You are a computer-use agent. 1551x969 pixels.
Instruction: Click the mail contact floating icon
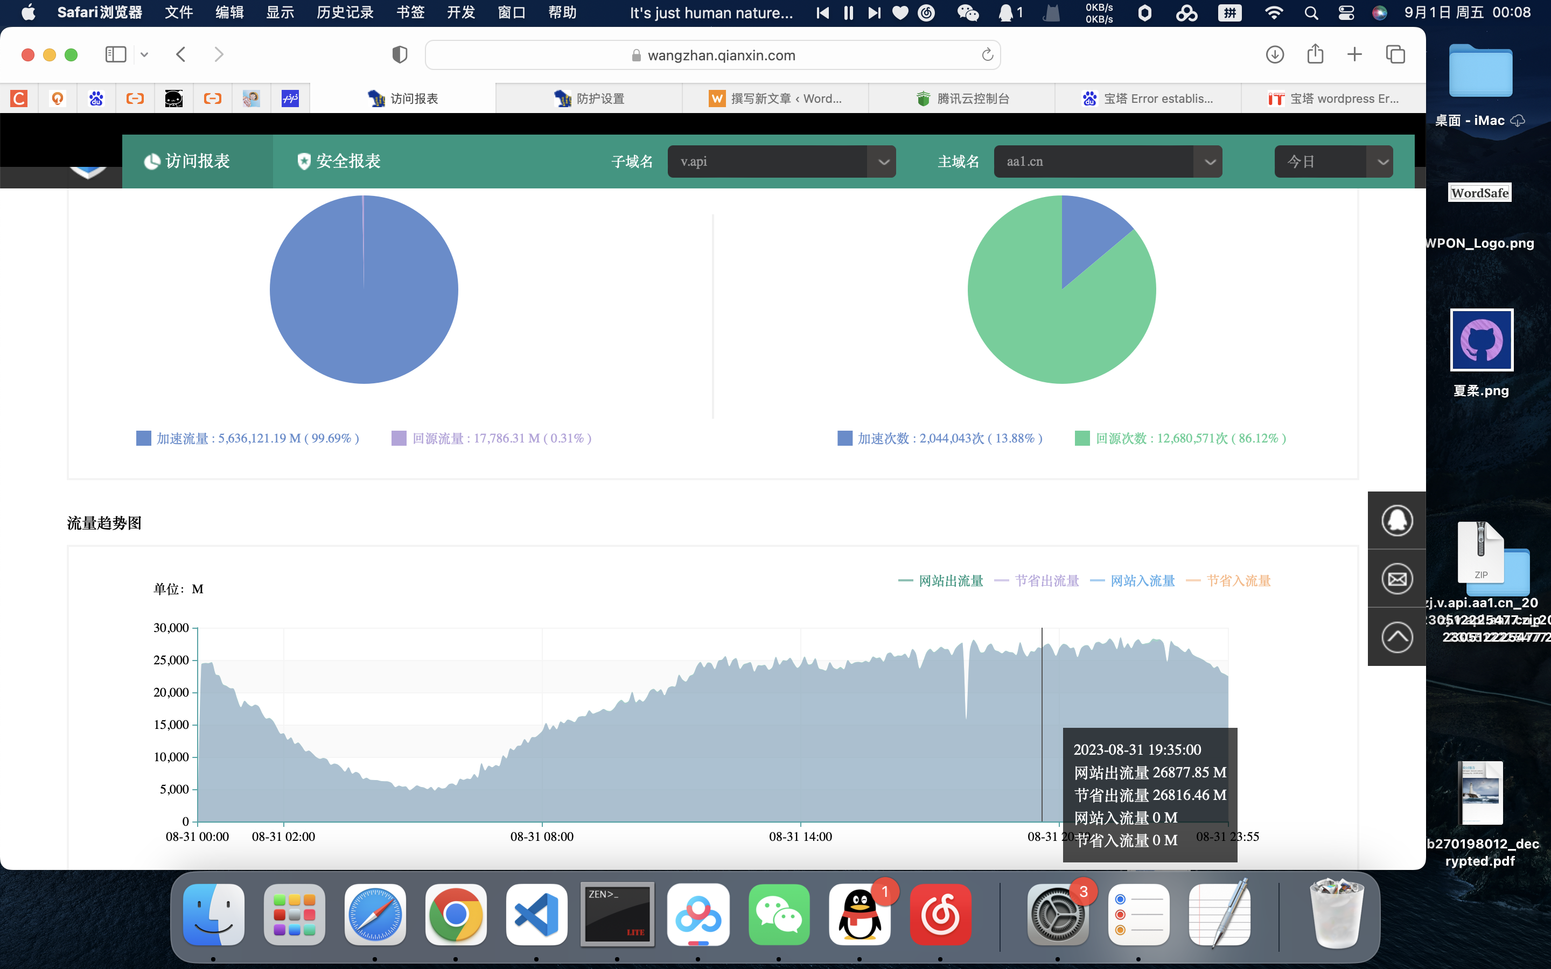pyautogui.click(x=1396, y=579)
